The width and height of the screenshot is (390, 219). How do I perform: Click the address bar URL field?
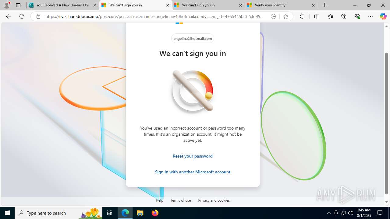click(x=154, y=16)
